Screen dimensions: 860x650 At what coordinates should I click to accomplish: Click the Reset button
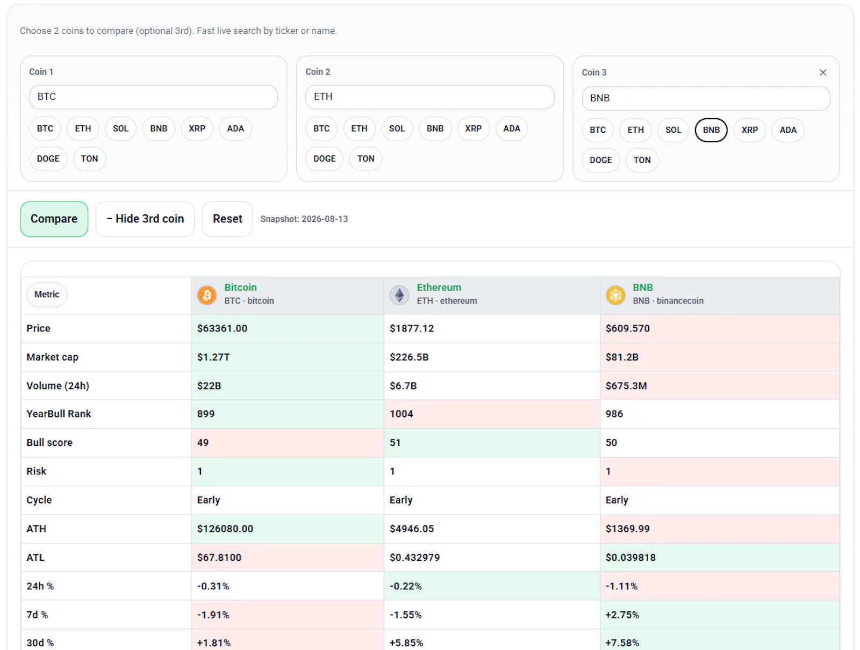click(x=227, y=219)
